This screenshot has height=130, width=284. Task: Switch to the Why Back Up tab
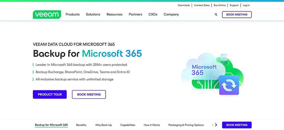click(103, 125)
